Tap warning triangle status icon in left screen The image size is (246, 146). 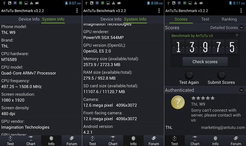(x=31, y=3)
